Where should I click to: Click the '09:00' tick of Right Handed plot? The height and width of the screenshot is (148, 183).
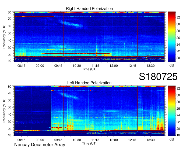tap(40, 66)
